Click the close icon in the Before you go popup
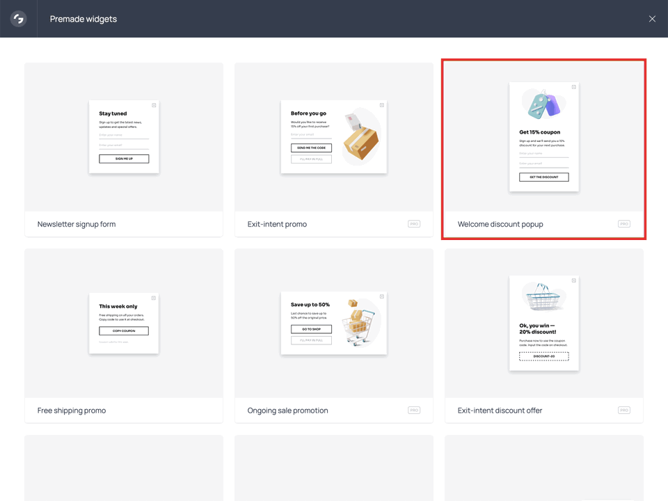The image size is (668, 501). point(382,105)
